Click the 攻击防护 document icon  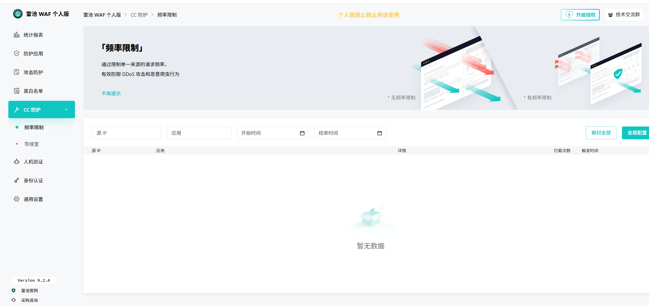click(17, 72)
